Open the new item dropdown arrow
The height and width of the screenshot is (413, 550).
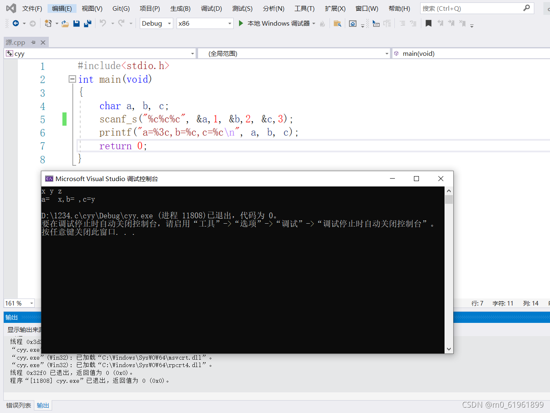pyautogui.click(x=57, y=24)
